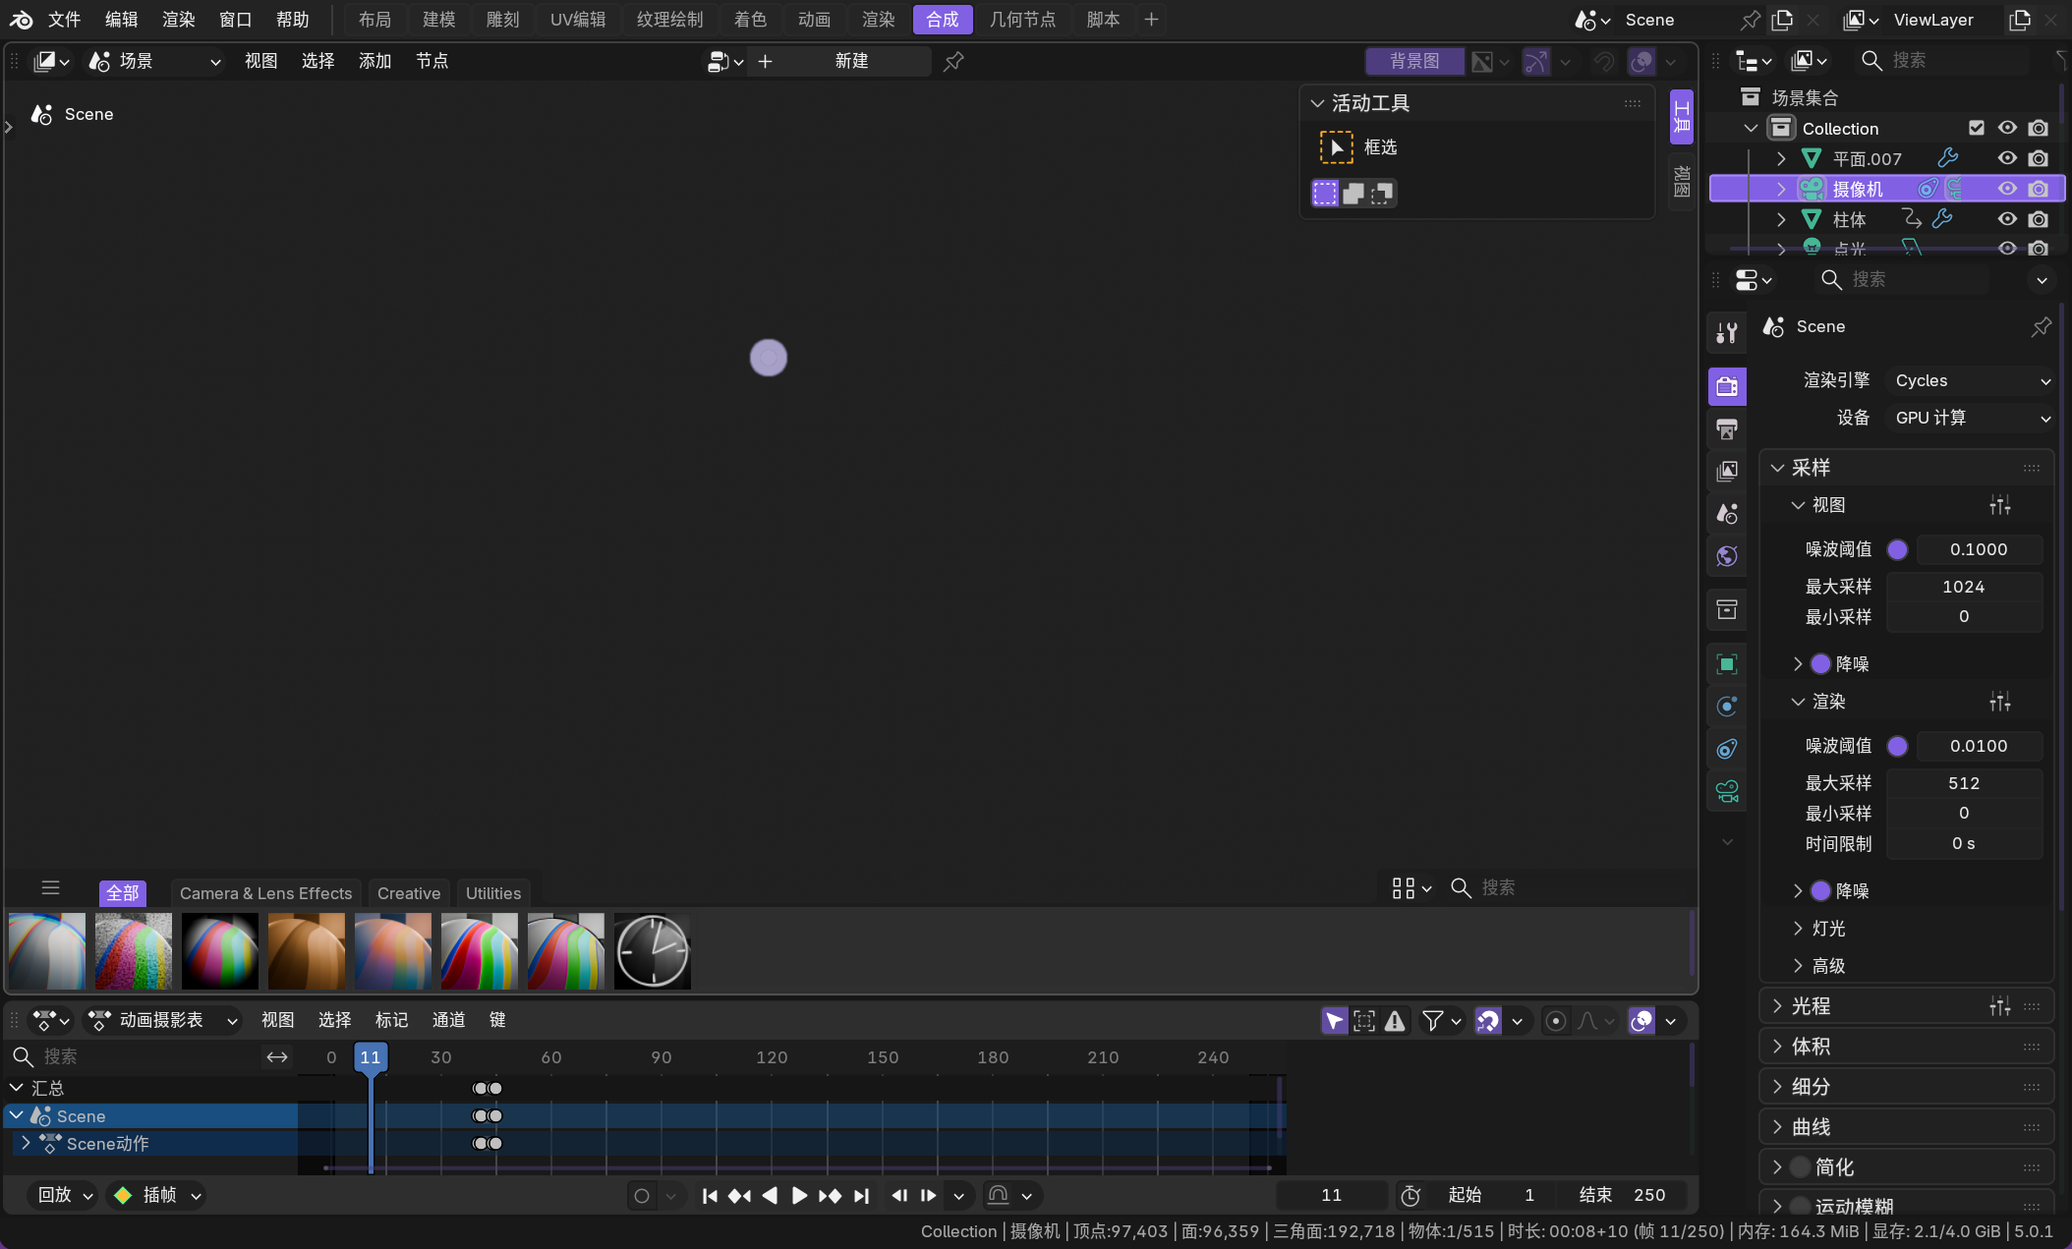Open the World properties globe icon

point(1727,556)
